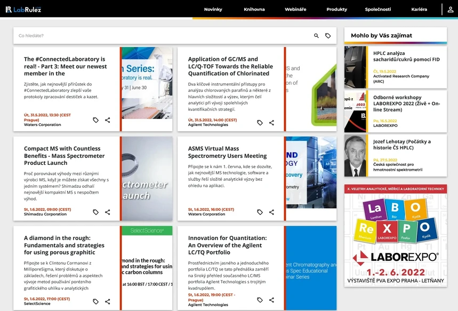Screen dimensions: 458x311
Task: Open Jozef Lehotay HPLC history article
Action: [401, 145]
